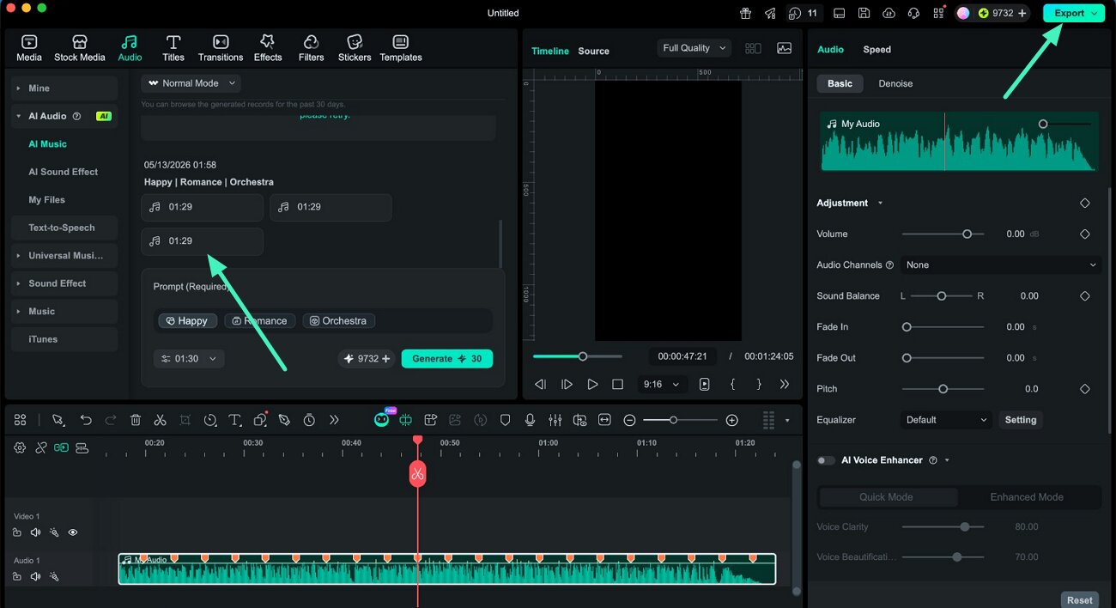
Task: Click the Reset button
Action: click(1080, 600)
